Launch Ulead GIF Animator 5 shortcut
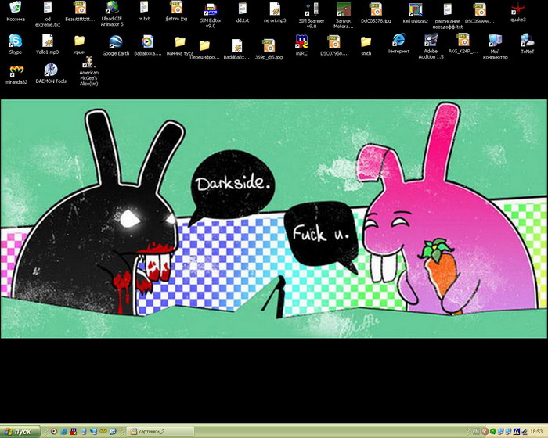 click(112, 14)
